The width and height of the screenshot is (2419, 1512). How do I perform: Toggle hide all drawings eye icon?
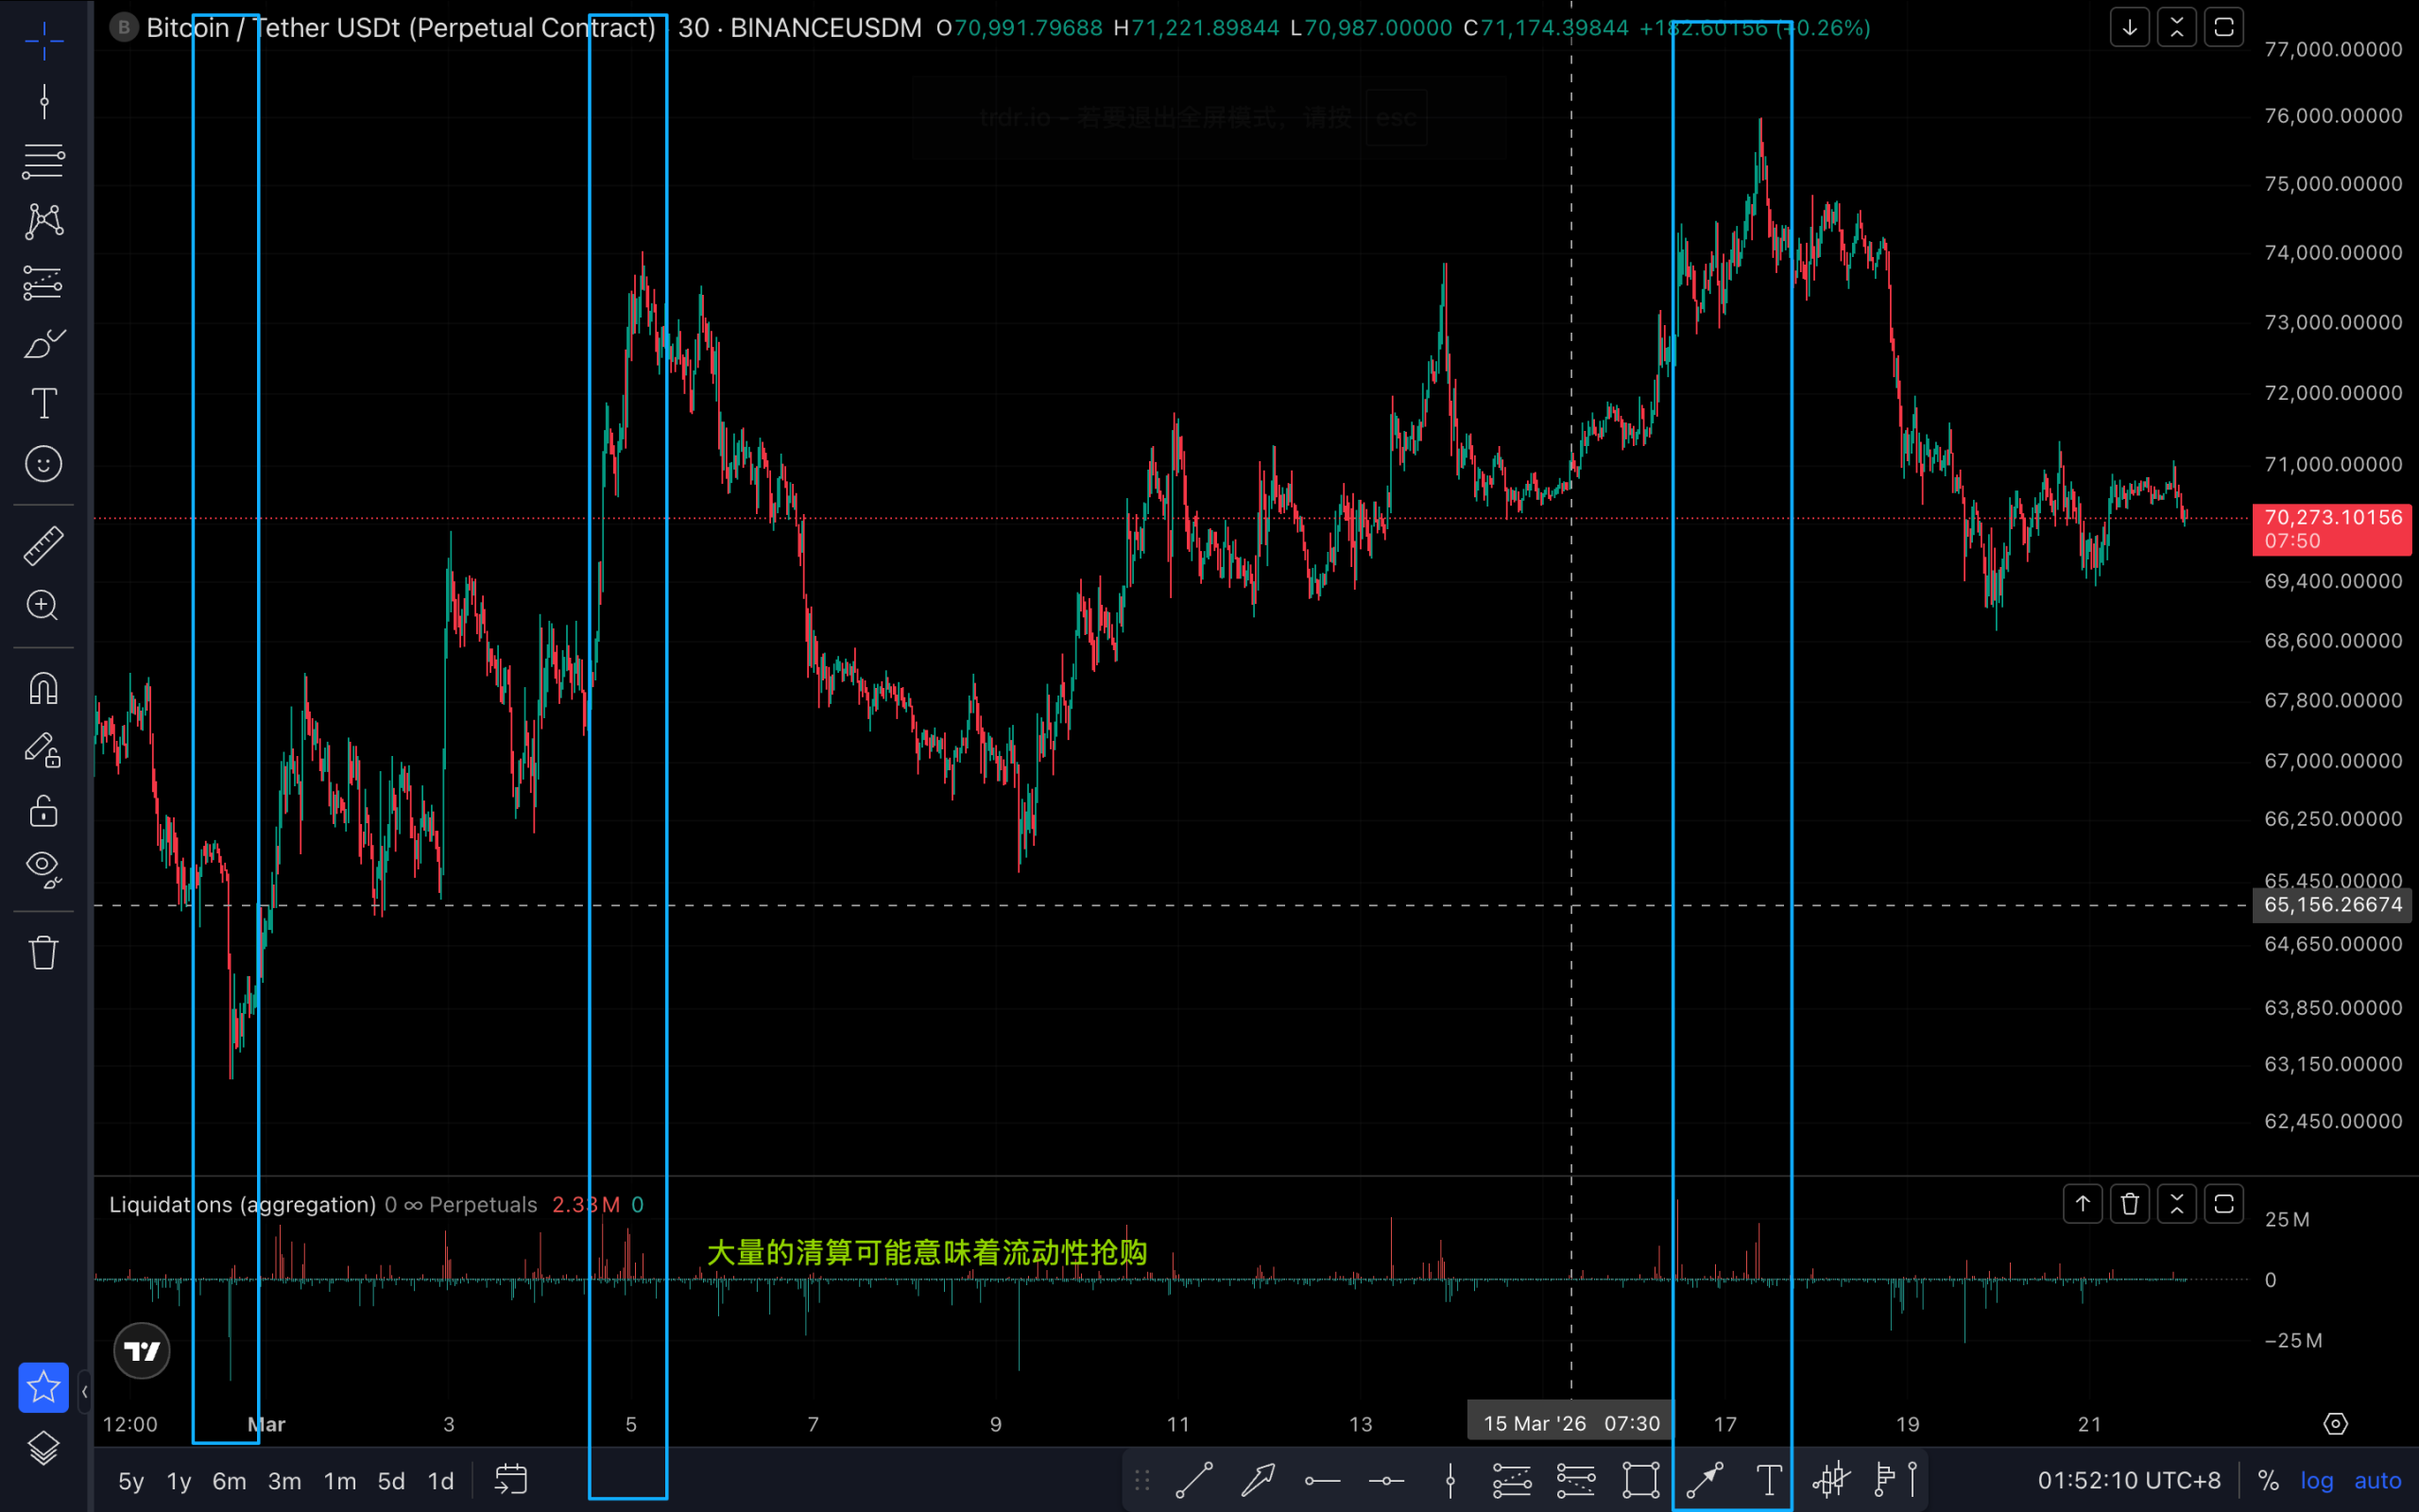pyautogui.click(x=43, y=867)
